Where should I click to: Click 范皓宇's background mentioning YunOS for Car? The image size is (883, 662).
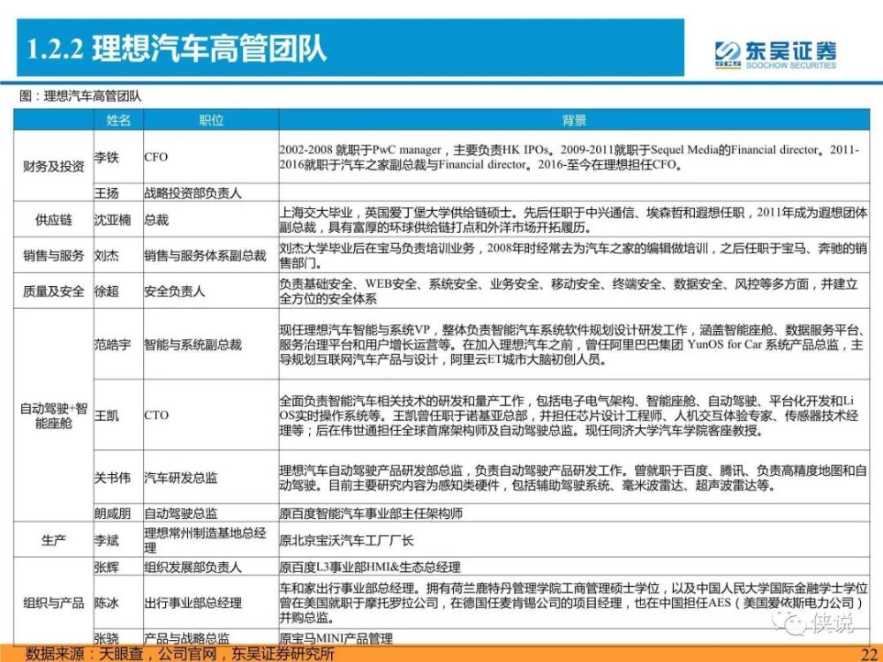pos(571,344)
